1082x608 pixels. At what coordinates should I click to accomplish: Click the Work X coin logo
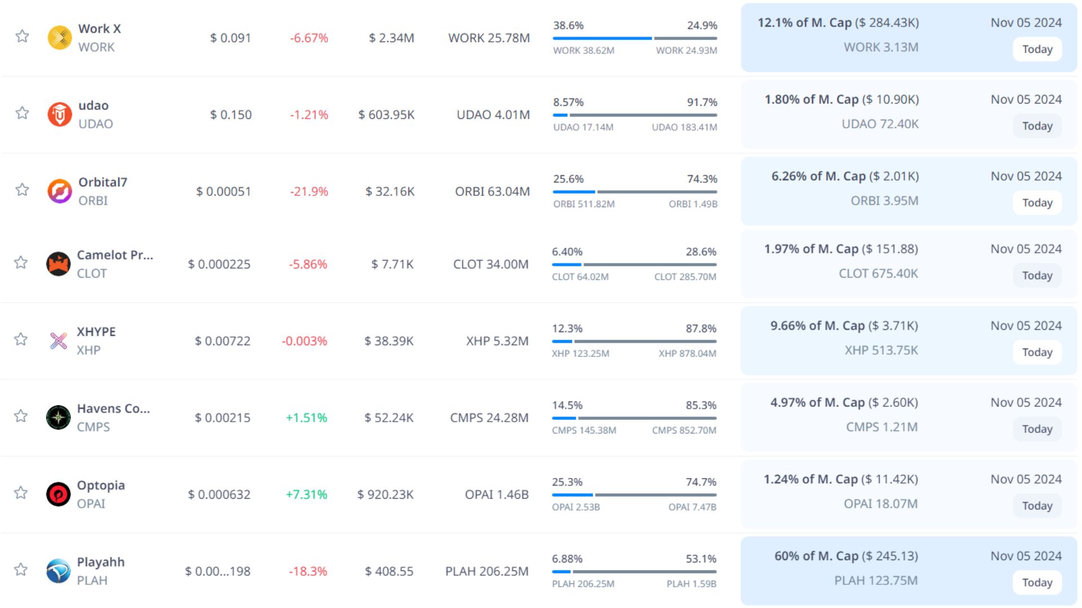point(59,38)
